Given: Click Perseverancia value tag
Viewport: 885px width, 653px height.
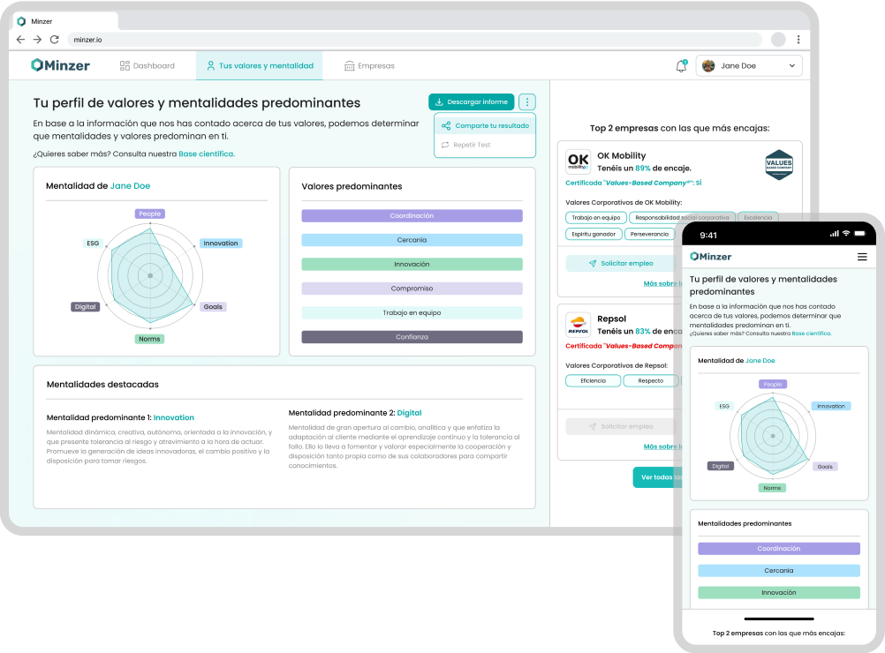Looking at the screenshot, I should [x=649, y=234].
